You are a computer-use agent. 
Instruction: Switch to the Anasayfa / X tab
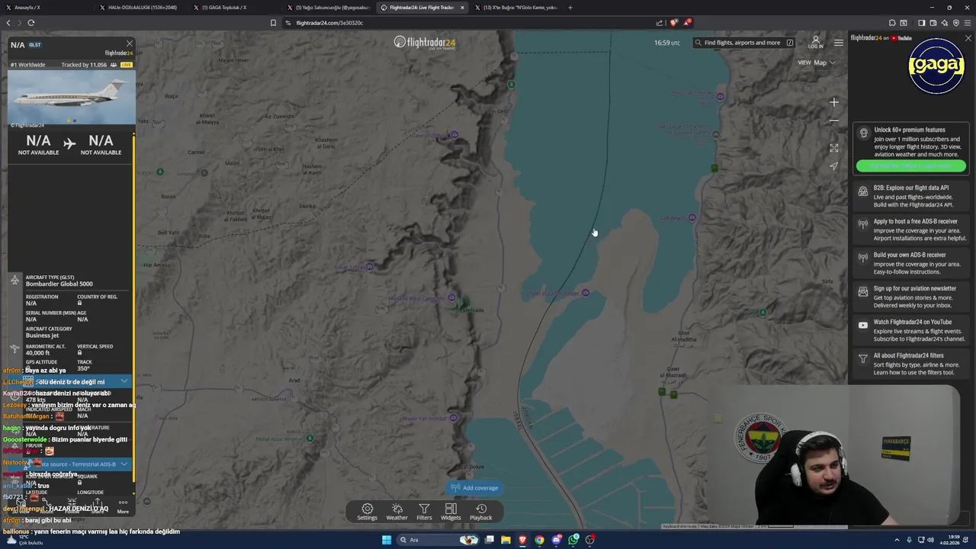46,8
